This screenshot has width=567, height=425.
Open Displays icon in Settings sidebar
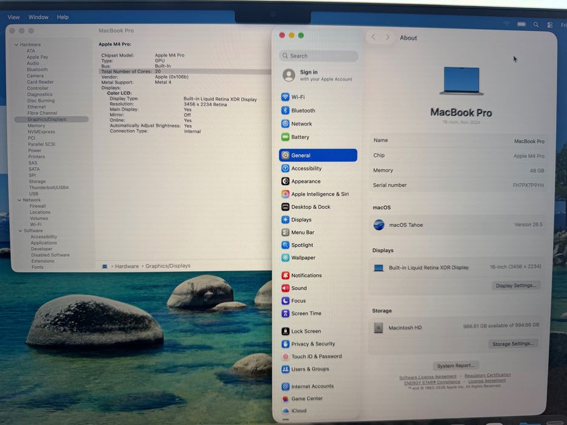pos(285,219)
